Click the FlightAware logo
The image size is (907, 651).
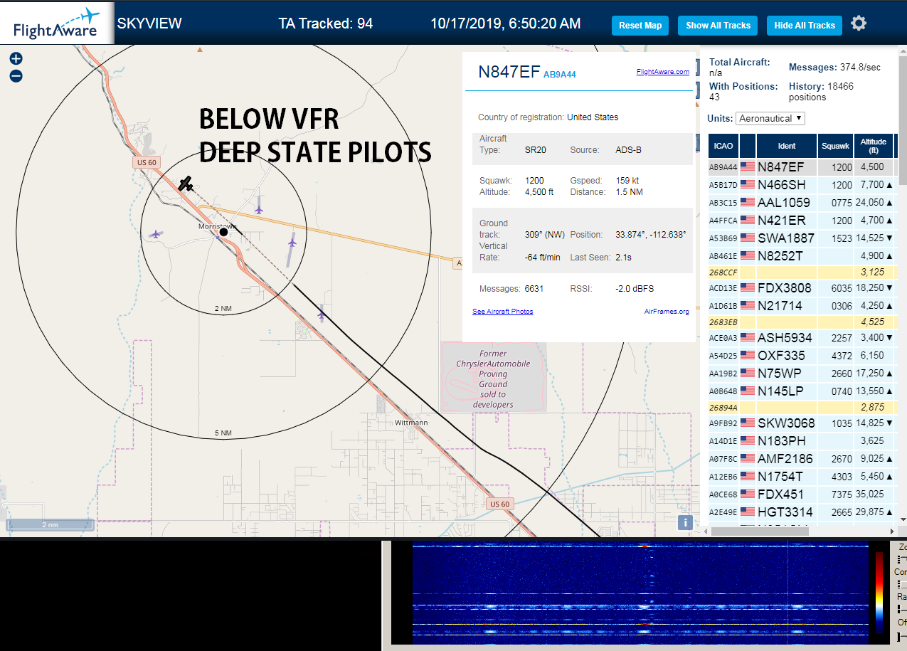tap(57, 23)
